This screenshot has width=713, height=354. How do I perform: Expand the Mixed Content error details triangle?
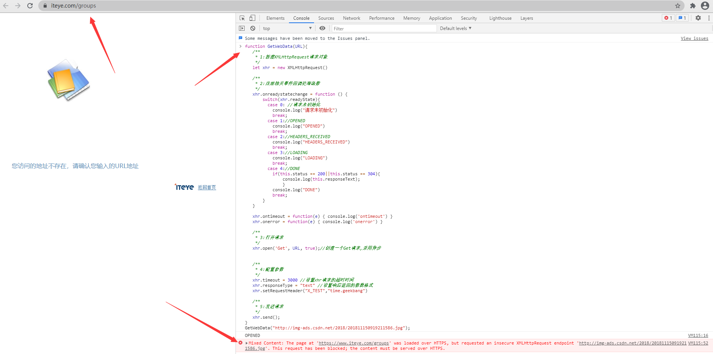click(x=247, y=343)
